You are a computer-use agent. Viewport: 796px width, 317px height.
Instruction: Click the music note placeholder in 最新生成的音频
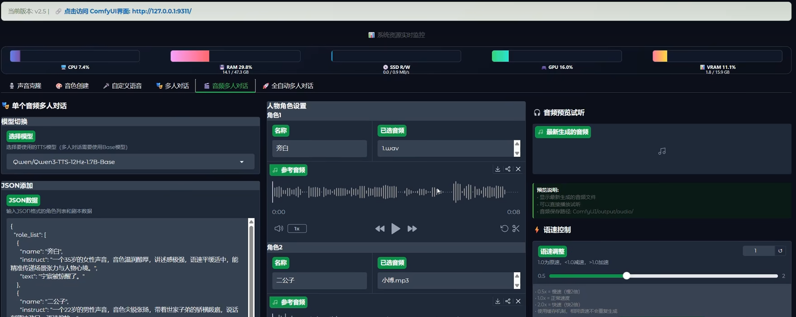[662, 151]
